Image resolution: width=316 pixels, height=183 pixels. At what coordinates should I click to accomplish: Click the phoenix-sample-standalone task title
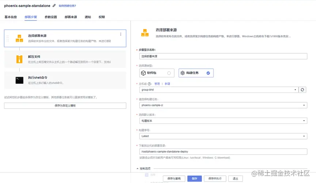click(27, 6)
